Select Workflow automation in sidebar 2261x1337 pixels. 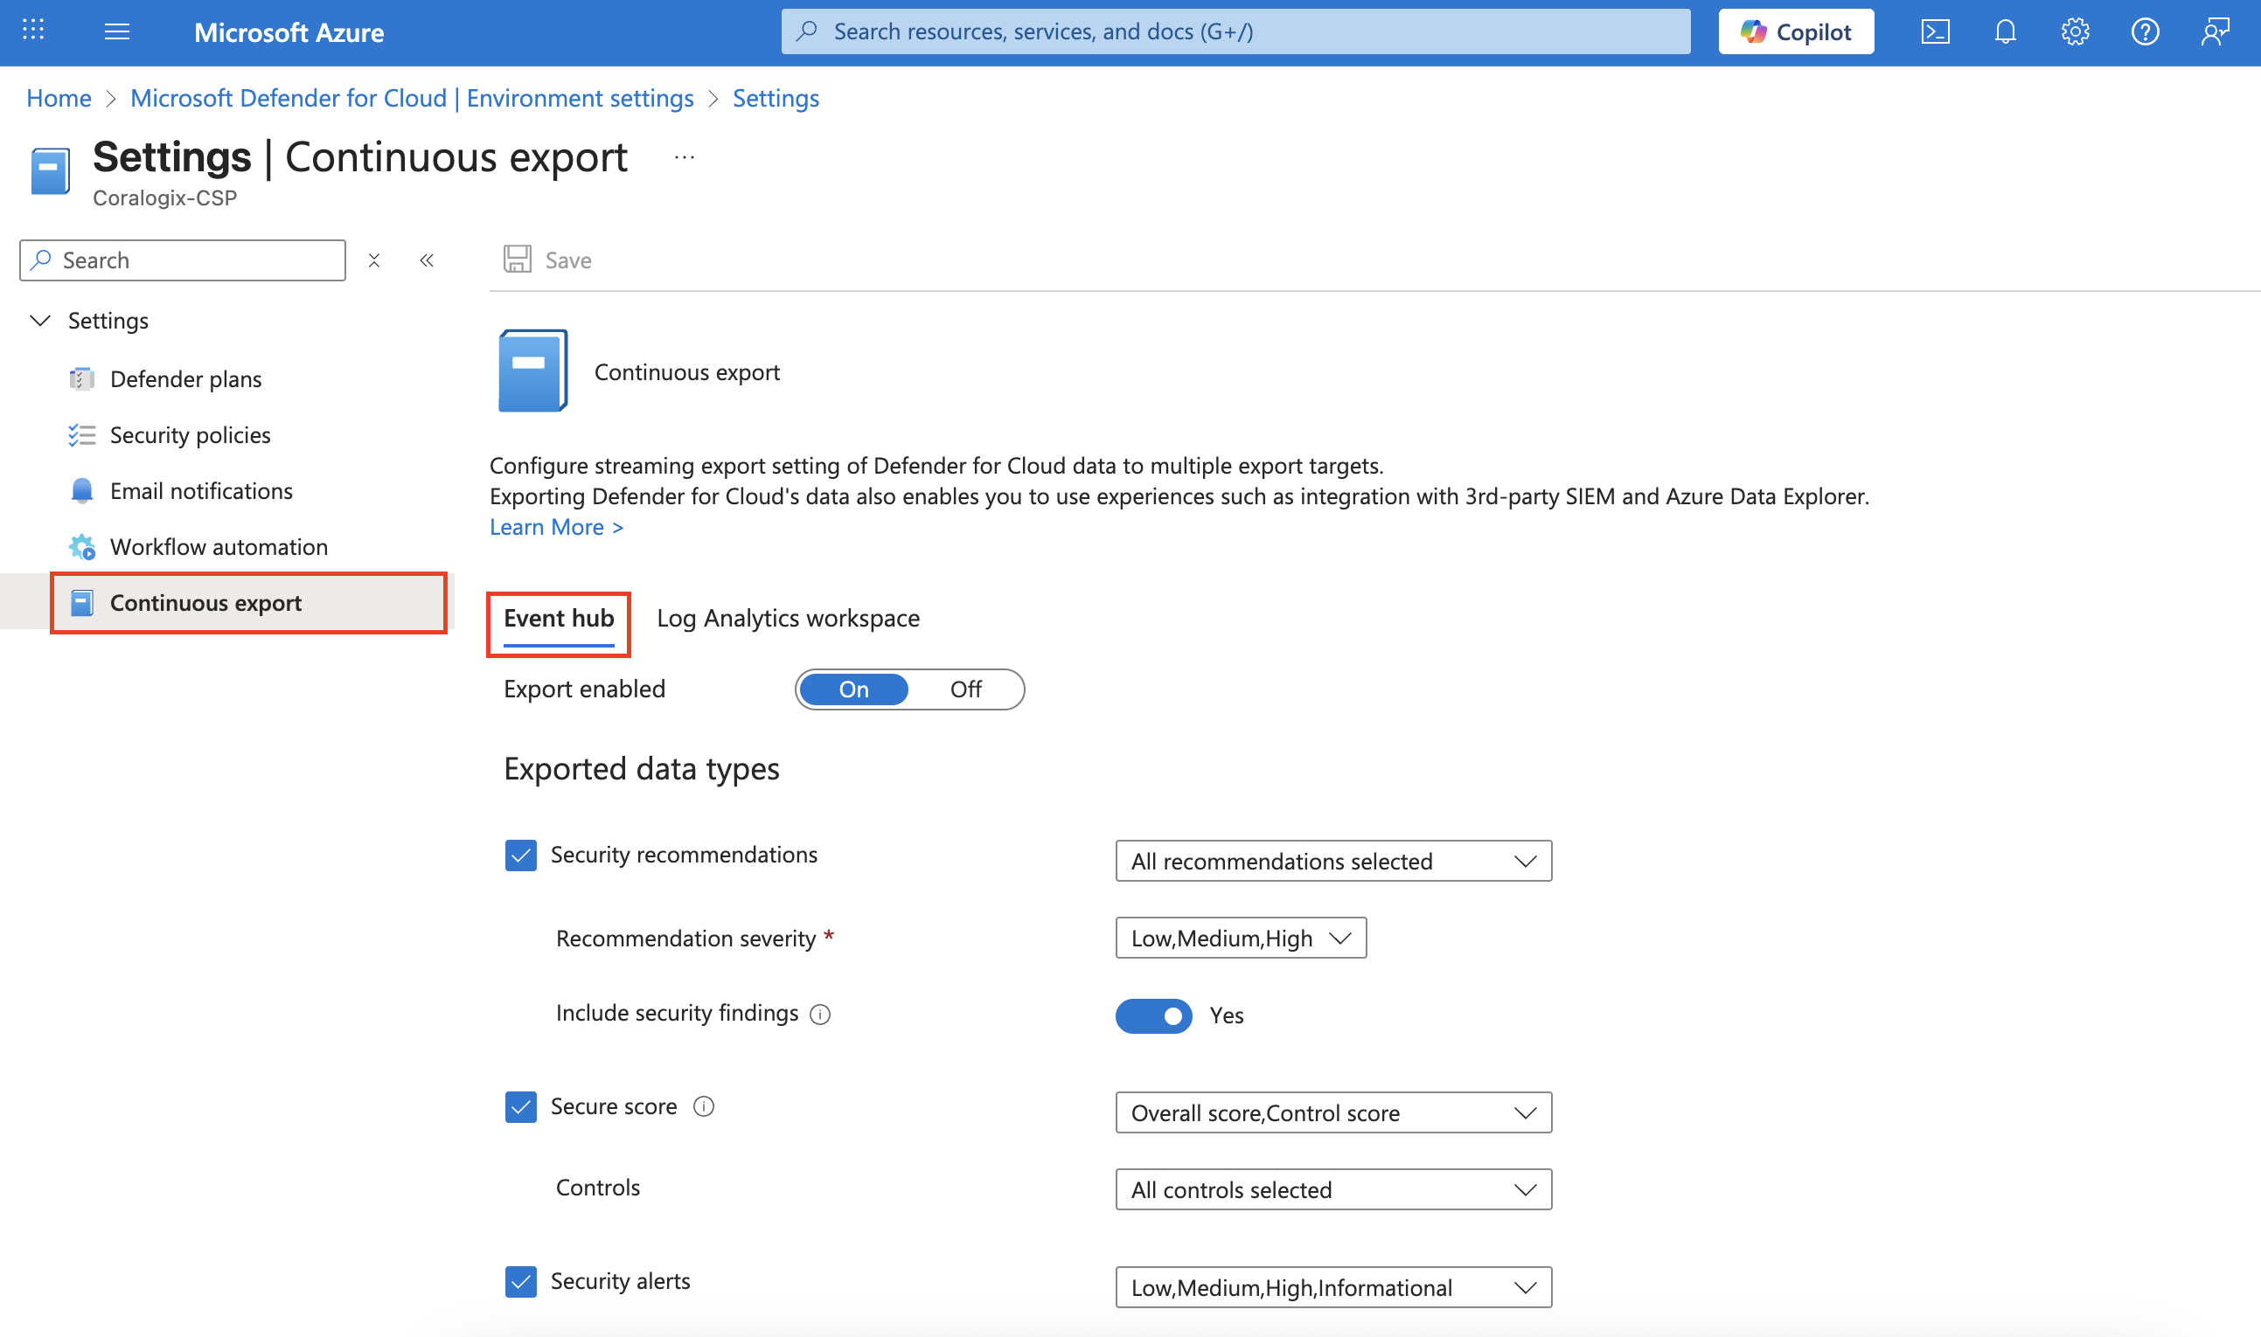pos(218,547)
